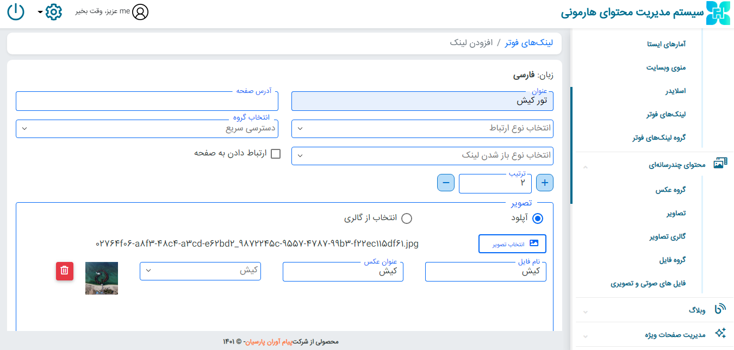Image resolution: width=734 pixels, height=350 pixels.
Task: Click the مدیریت صفحات ویژه sparkle icon
Action: tap(720, 333)
